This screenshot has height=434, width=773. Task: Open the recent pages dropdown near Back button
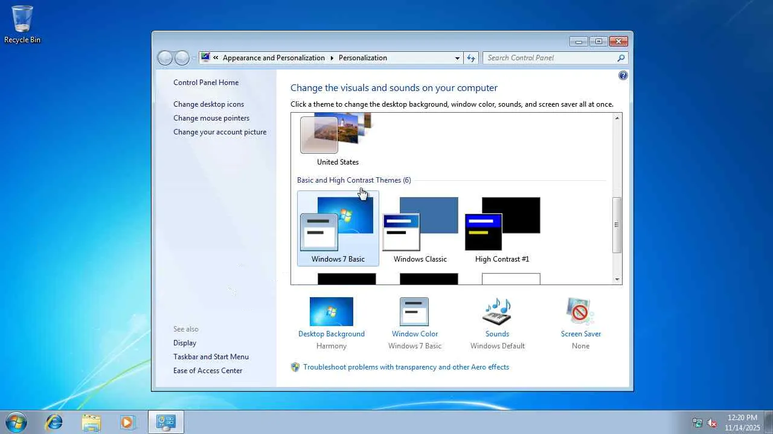coord(194,58)
